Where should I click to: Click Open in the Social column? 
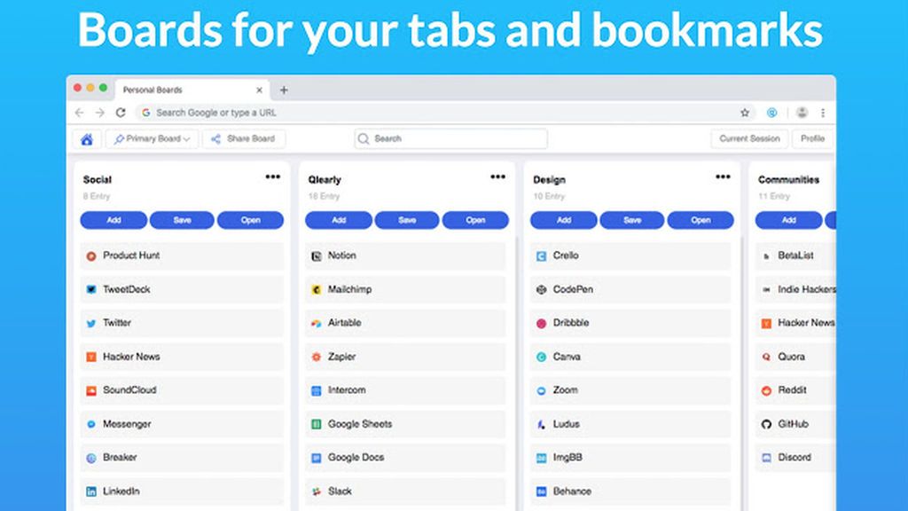point(250,220)
